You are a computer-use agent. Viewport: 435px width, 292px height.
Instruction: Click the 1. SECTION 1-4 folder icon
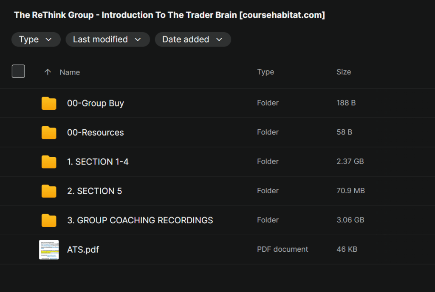49,161
